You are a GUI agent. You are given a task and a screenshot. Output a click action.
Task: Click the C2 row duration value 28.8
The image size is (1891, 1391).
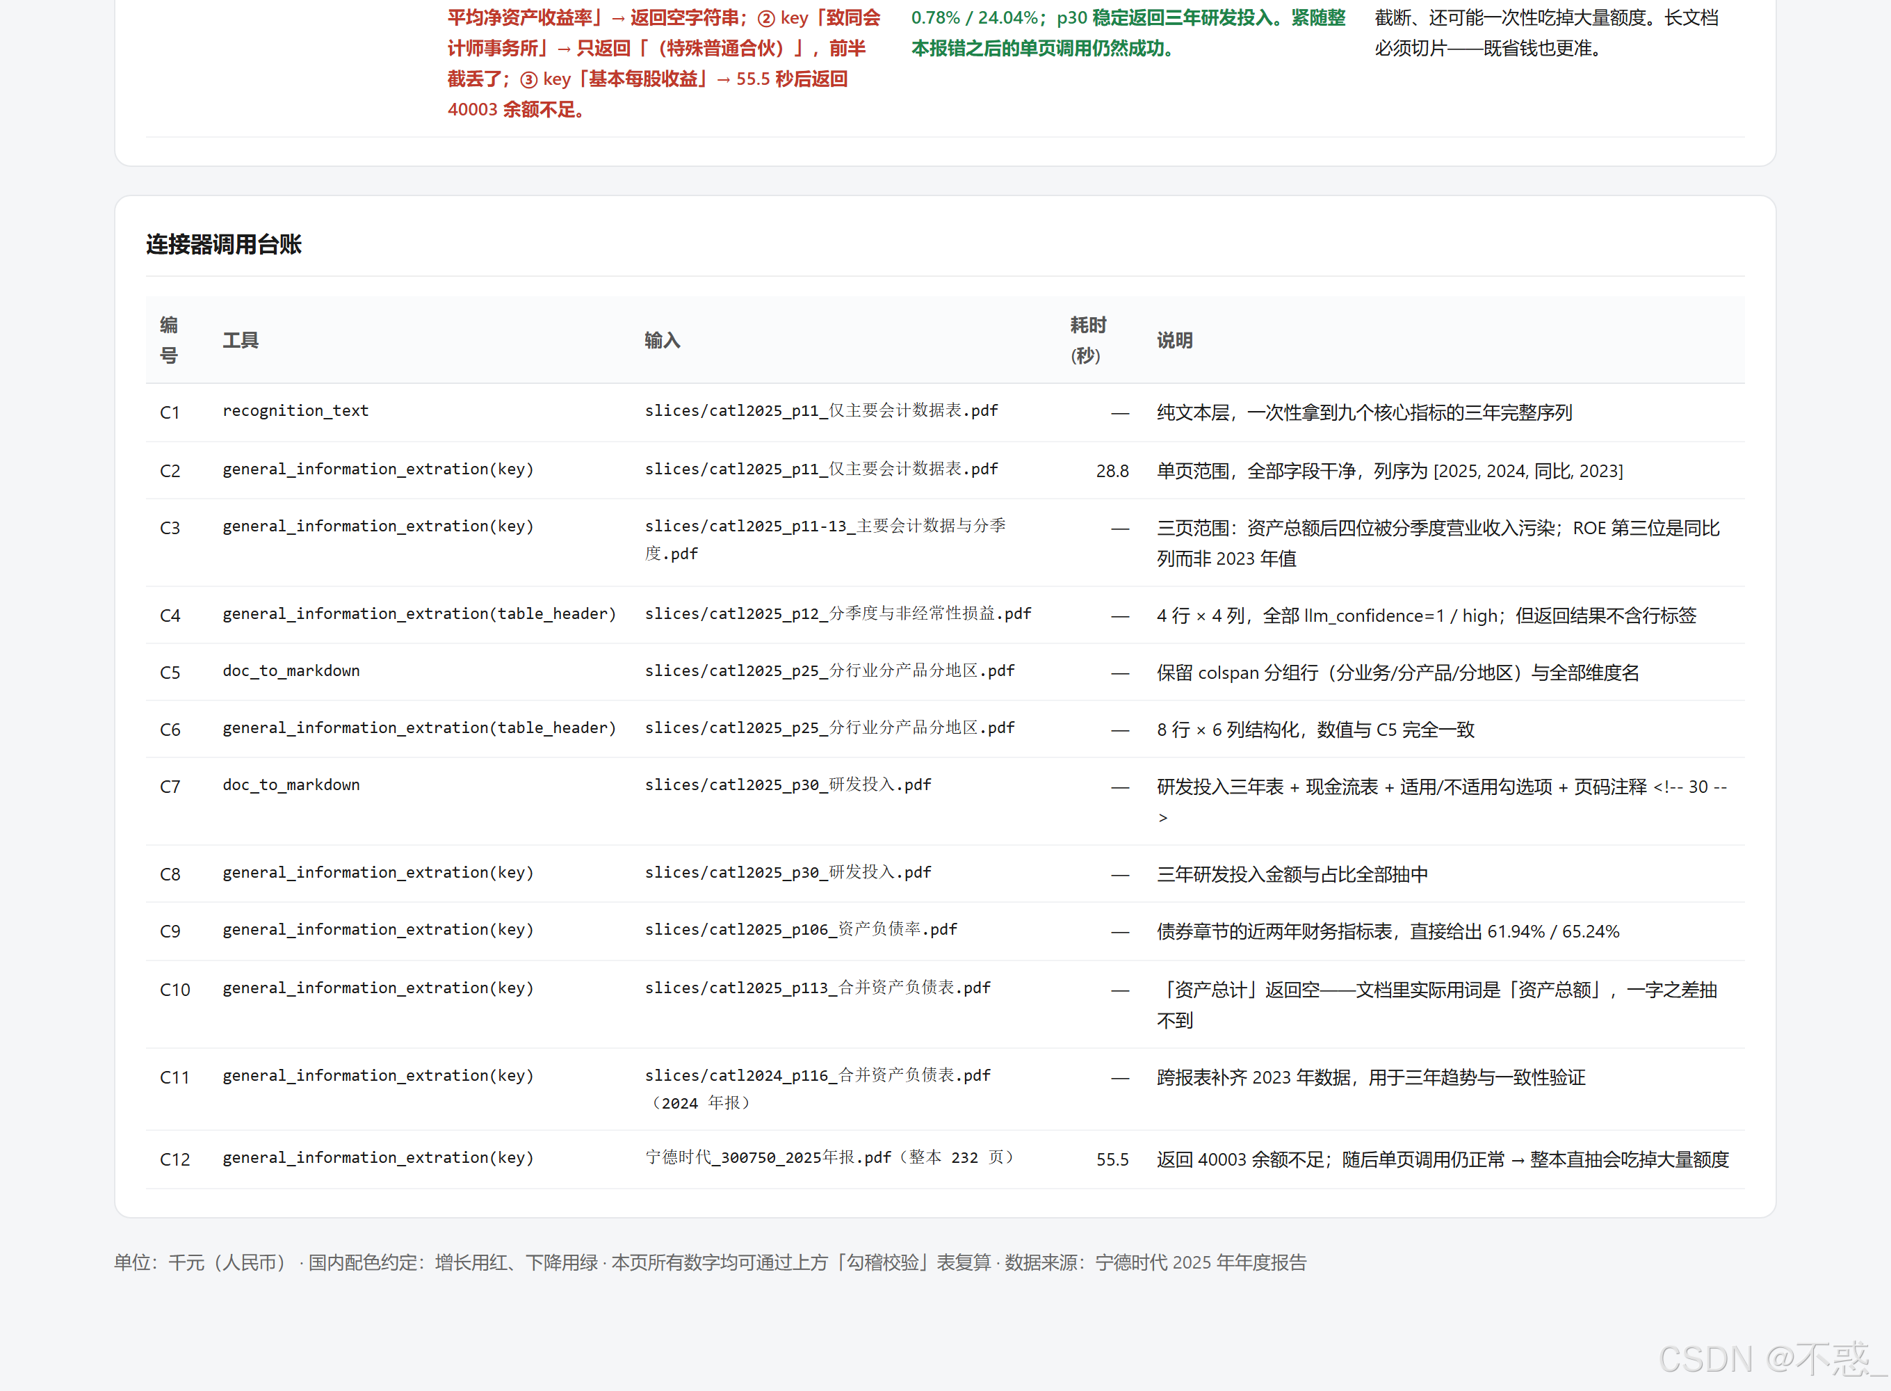pyautogui.click(x=1112, y=471)
